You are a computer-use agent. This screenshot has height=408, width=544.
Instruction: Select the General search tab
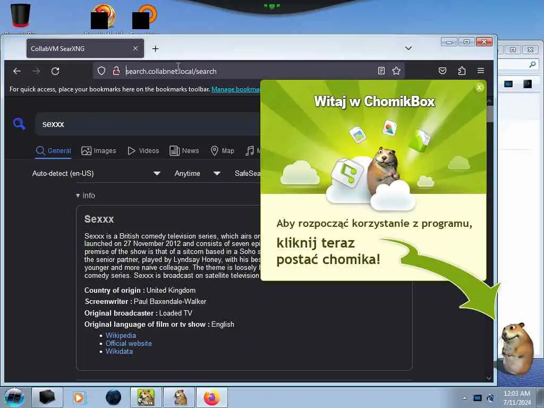[54, 151]
